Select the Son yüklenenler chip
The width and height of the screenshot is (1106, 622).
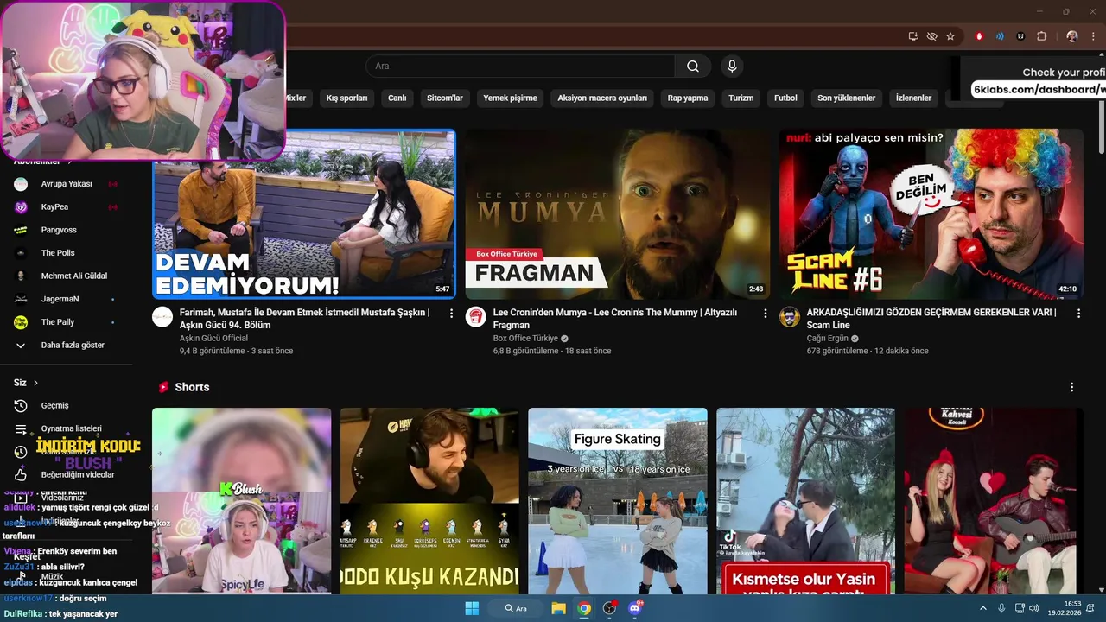pyautogui.click(x=847, y=98)
